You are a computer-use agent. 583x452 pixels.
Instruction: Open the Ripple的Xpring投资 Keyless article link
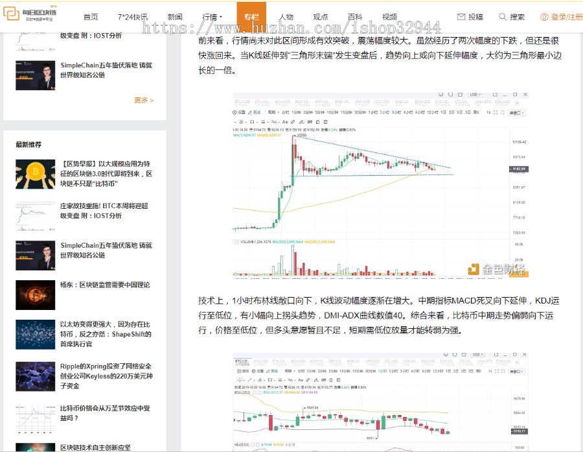pyautogui.click(x=106, y=376)
